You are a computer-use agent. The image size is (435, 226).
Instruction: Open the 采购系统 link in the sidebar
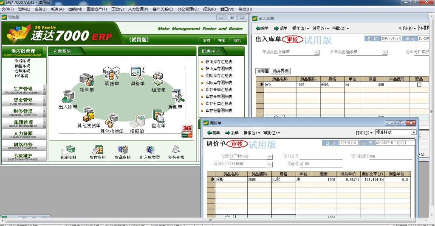click(23, 61)
